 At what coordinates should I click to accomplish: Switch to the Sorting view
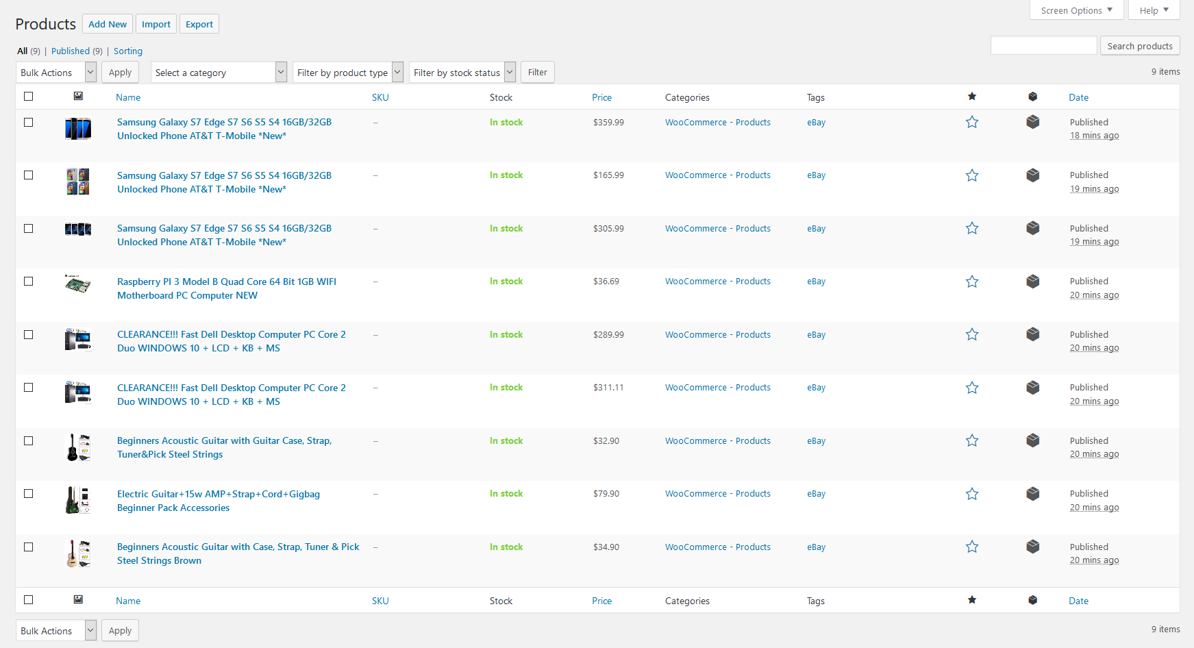coord(128,51)
